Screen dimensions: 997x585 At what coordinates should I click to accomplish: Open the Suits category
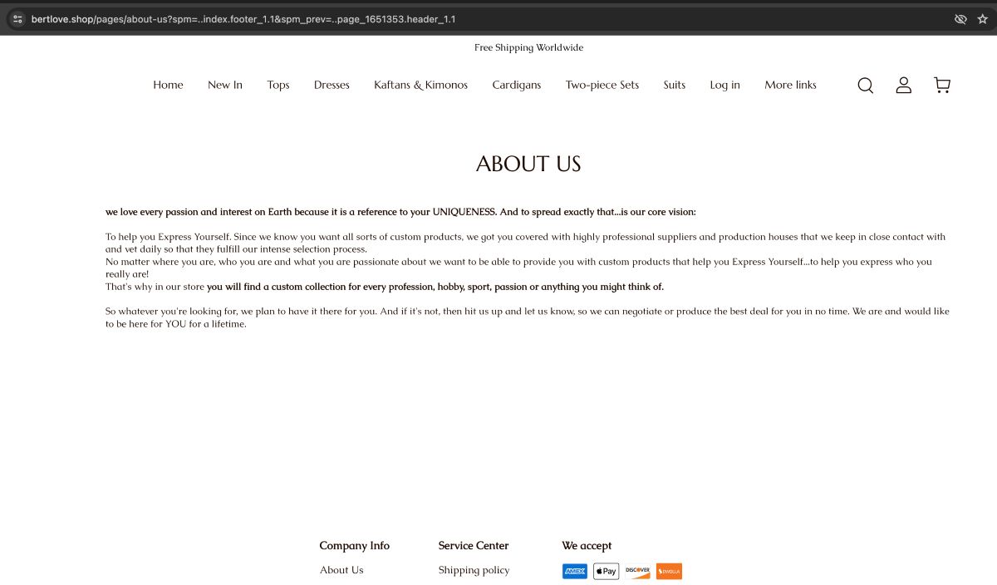tap(675, 85)
